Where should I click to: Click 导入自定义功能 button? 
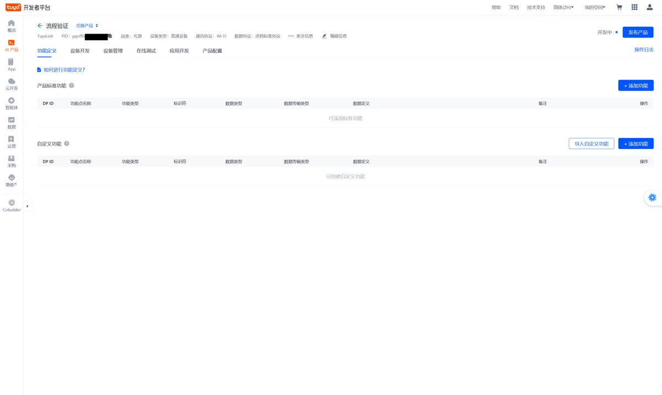pyautogui.click(x=591, y=143)
